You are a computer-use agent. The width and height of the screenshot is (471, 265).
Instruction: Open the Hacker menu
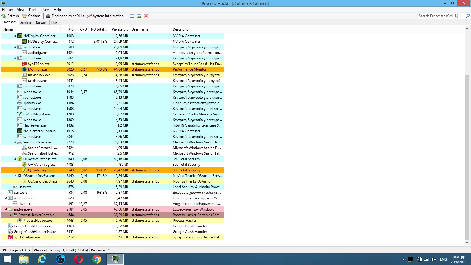[7, 10]
